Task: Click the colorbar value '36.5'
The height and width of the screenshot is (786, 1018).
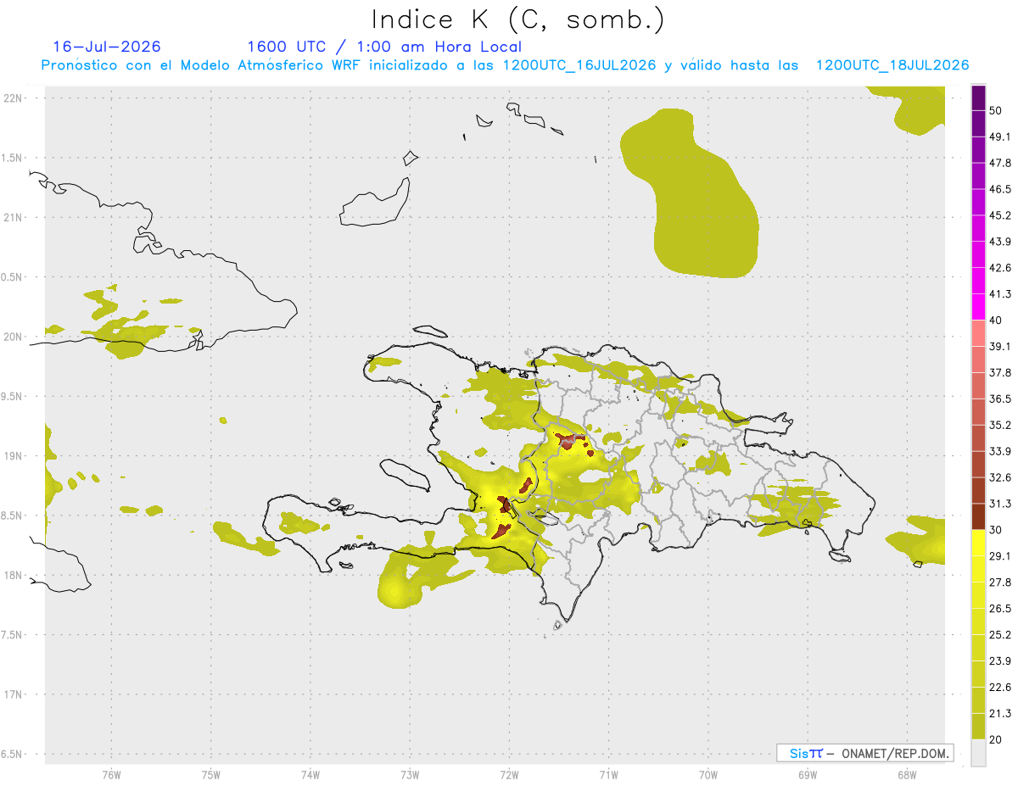Action: point(1000,399)
